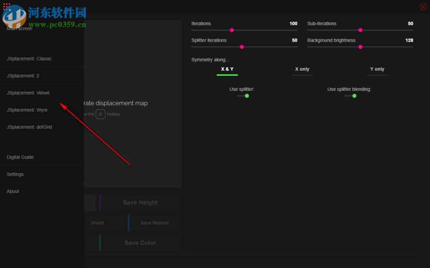The height and width of the screenshot is (268, 430).
Task: Switch to JSplacement: Velvet
Action: click(28, 93)
